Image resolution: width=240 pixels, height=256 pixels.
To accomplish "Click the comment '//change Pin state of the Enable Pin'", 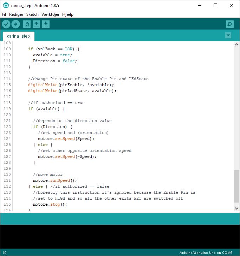I will pos(72,79).
